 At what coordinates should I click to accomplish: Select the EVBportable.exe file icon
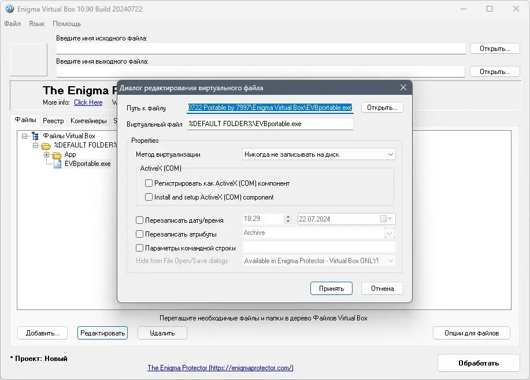57,164
